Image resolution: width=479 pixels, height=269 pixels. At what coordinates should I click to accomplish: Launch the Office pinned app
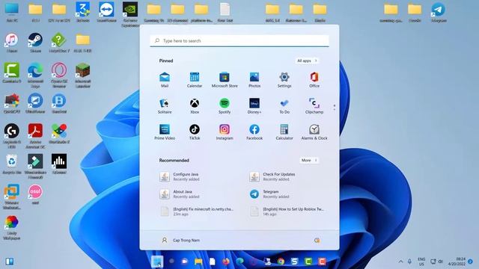(x=314, y=80)
